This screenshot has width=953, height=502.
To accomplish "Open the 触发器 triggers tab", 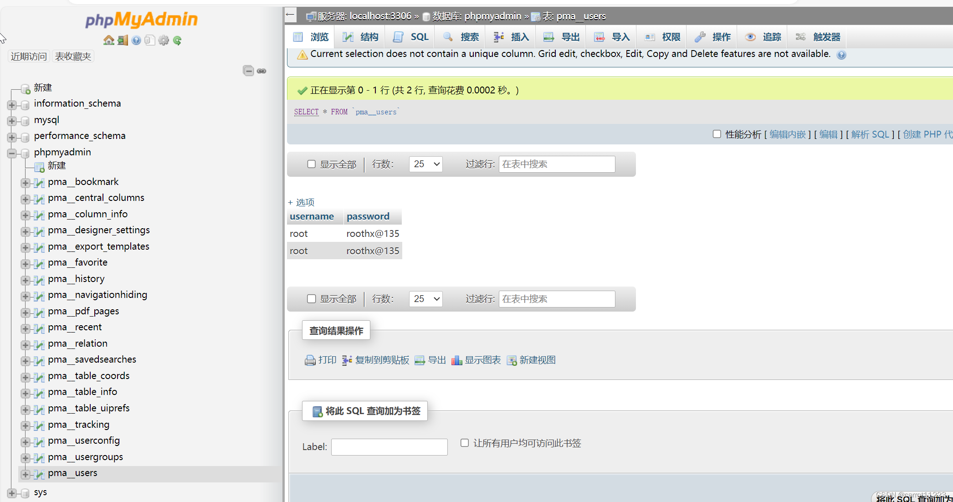I will click(818, 37).
